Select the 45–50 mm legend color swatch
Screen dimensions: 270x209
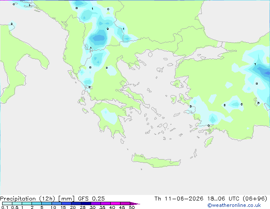[x=125, y=203]
